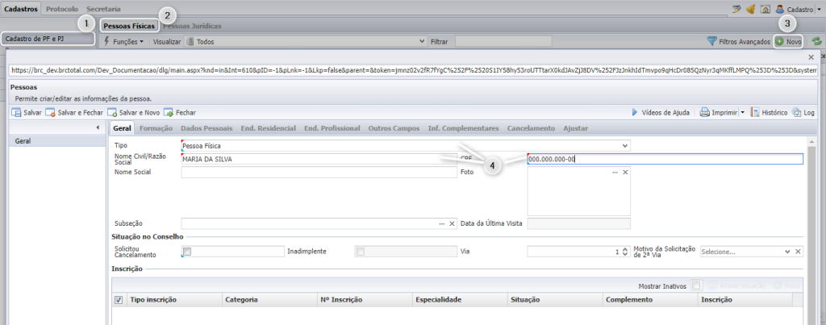
Task: Select Geral in the left panel
Action: point(58,141)
